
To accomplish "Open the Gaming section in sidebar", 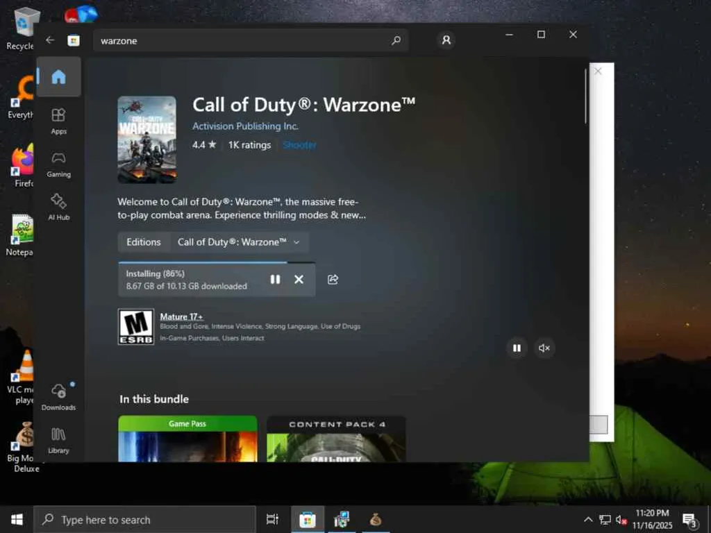I will coord(58,164).
